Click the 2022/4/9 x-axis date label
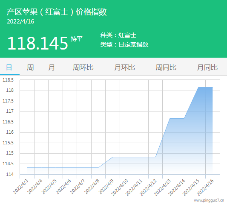 tap(106, 187)
